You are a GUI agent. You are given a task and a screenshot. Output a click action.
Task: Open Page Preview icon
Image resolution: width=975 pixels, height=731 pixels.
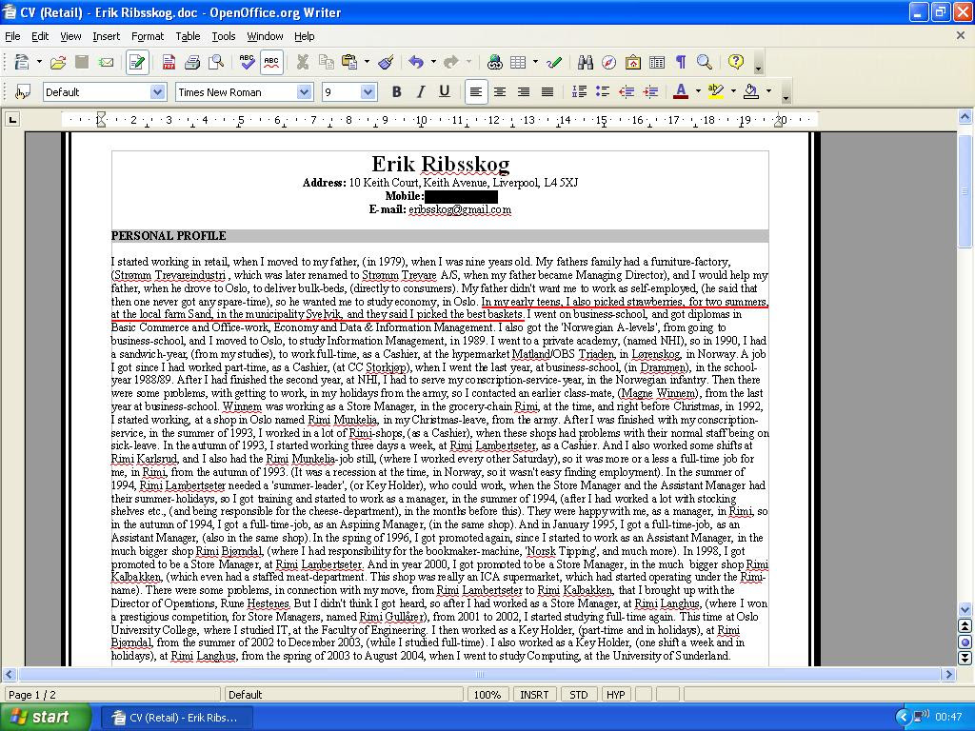coord(216,62)
